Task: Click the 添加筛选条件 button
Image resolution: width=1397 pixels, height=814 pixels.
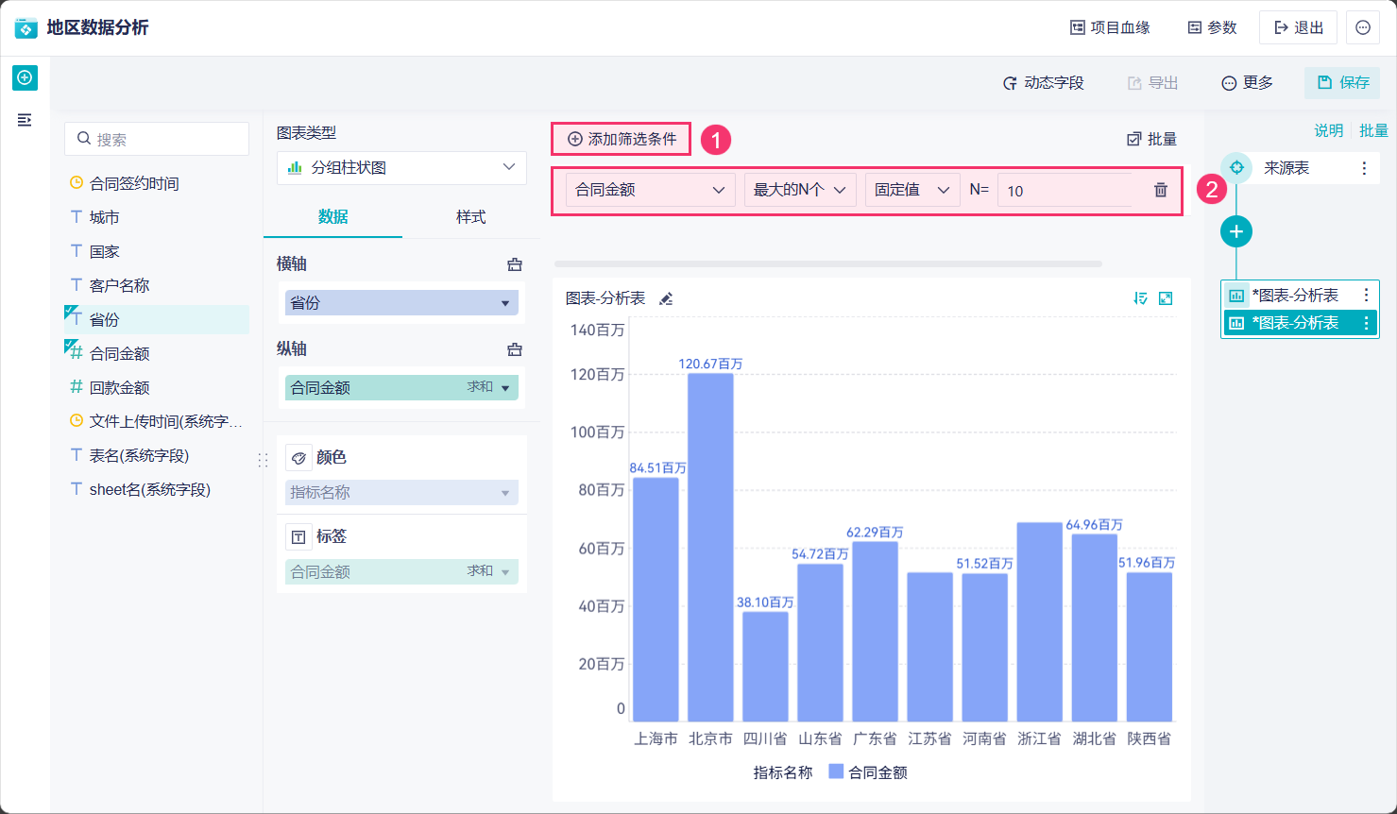Action: point(622,139)
